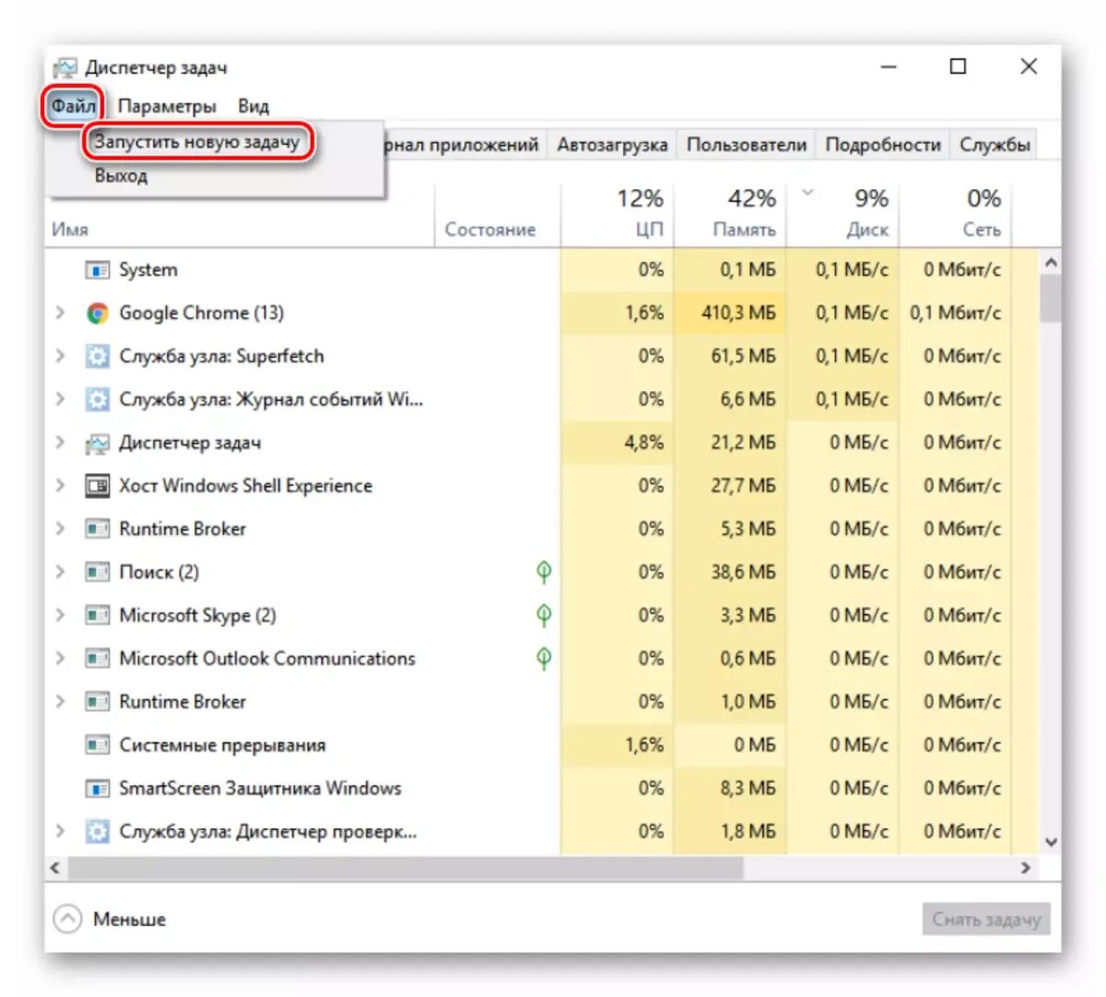The width and height of the screenshot is (1106, 997).
Task: Click the Меньше circle arrow icon
Action: [67, 920]
